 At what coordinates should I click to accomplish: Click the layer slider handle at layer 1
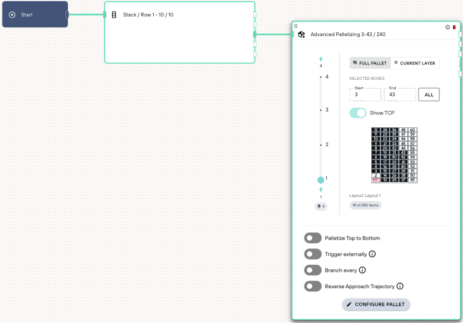click(x=320, y=180)
